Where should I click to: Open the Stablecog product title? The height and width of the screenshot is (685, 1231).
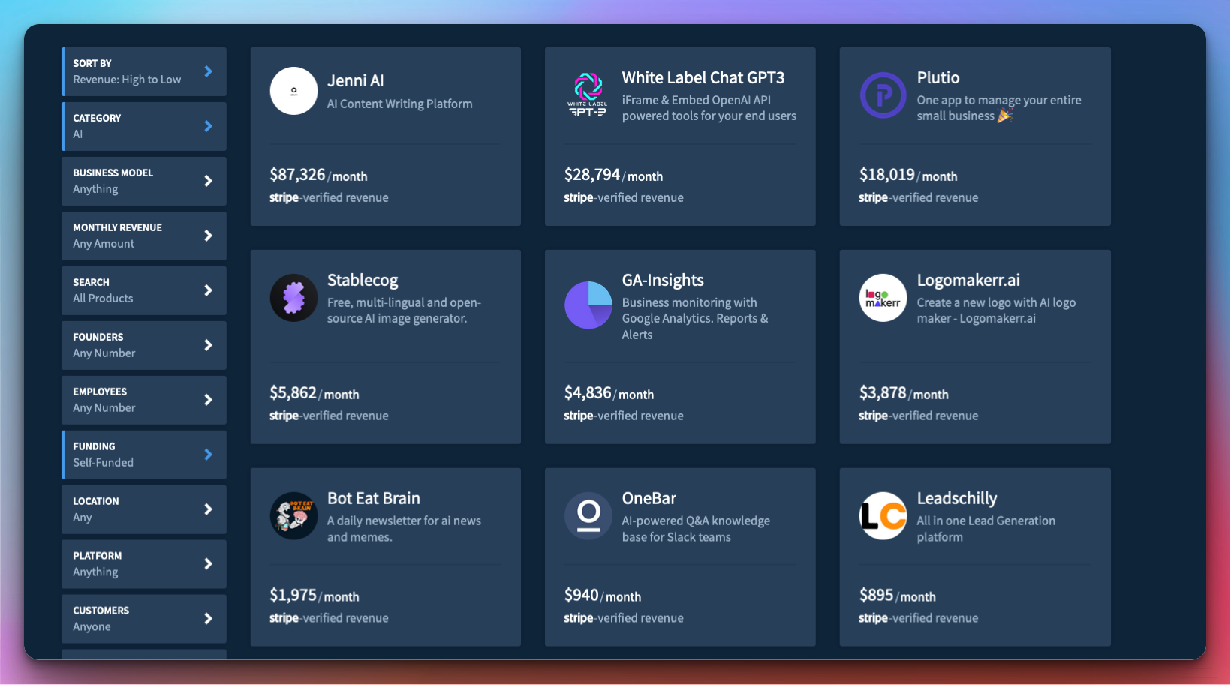click(x=363, y=281)
